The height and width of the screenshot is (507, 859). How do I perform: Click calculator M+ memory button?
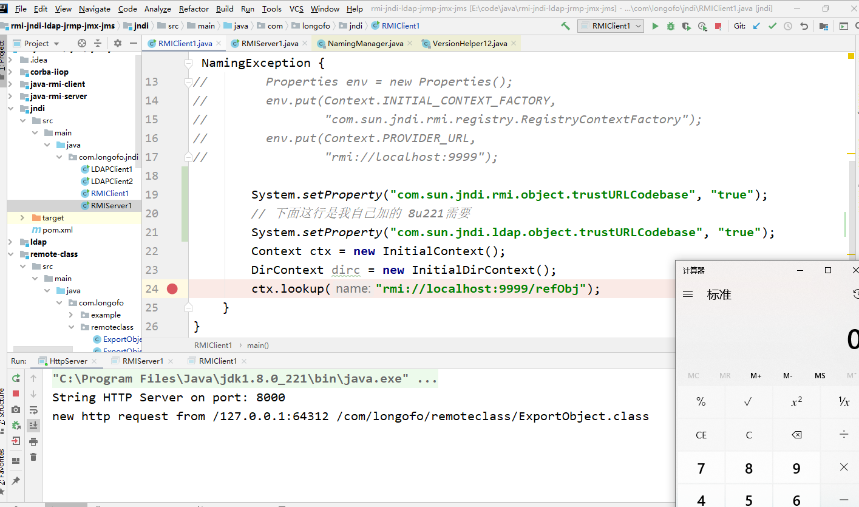point(756,376)
